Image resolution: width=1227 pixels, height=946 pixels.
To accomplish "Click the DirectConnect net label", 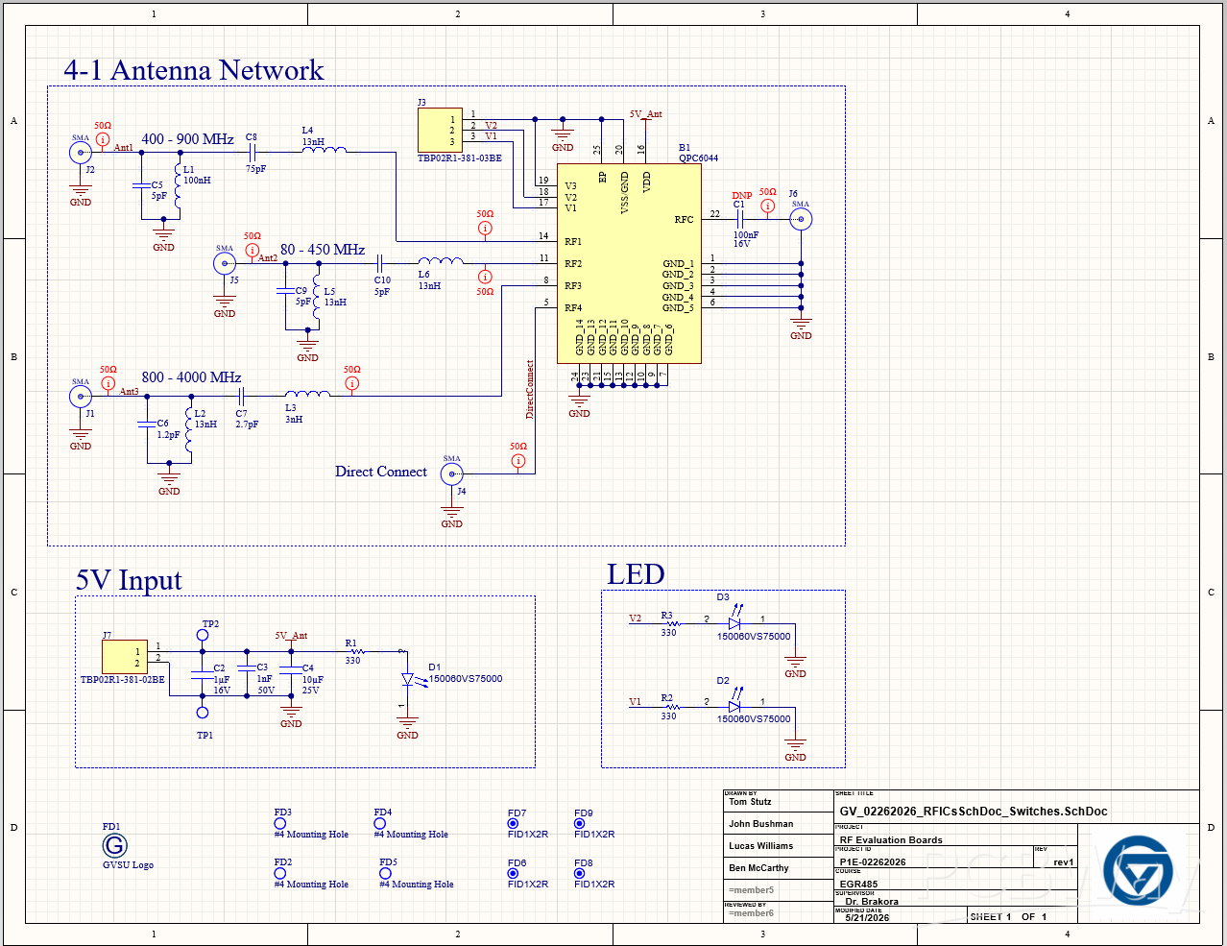I will 530,389.
